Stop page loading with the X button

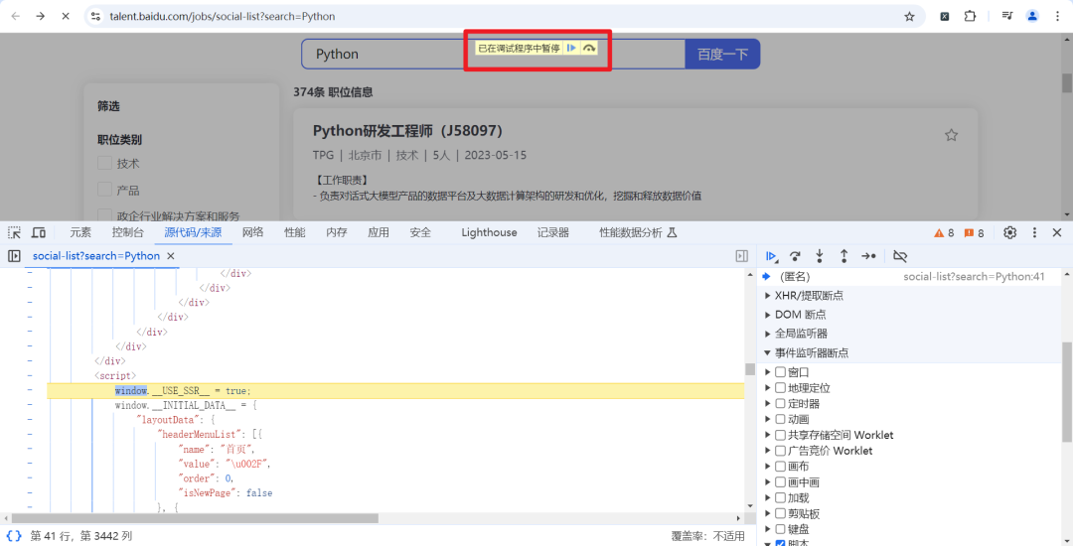click(66, 16)
